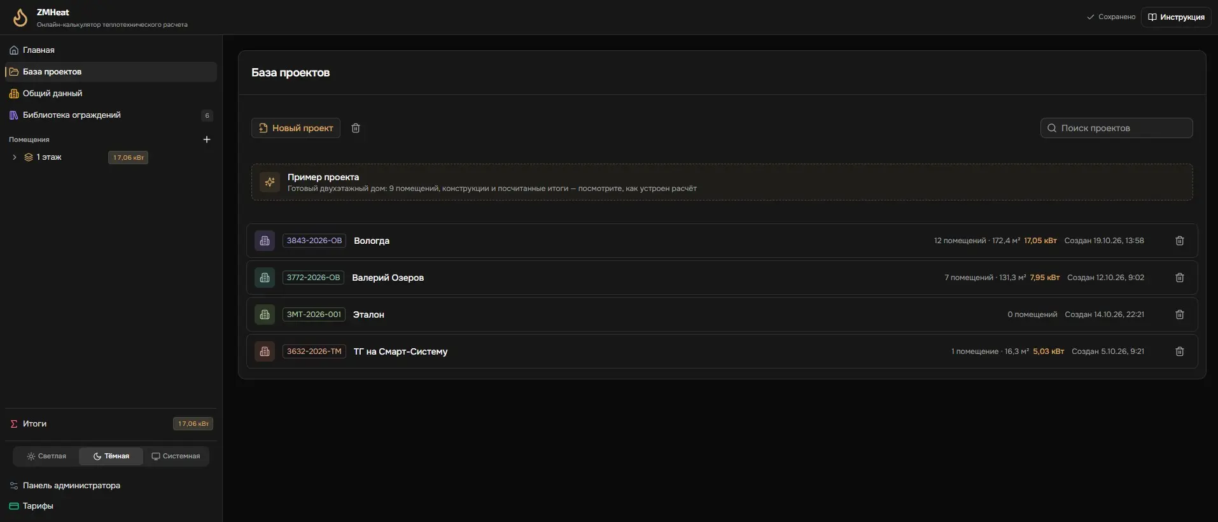
Task: Click the building icon of ТГ на Смарт-Систему
Action: click(x=265, y=351)
